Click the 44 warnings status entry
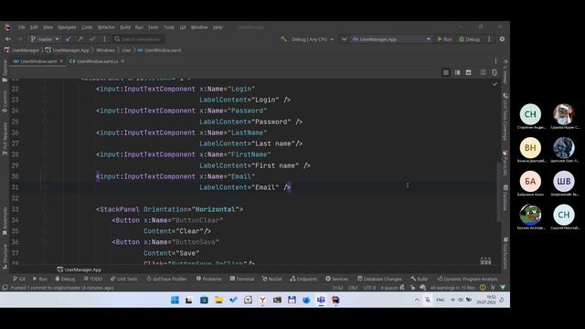Screen dimensions: 585x329 click(452, 288)
